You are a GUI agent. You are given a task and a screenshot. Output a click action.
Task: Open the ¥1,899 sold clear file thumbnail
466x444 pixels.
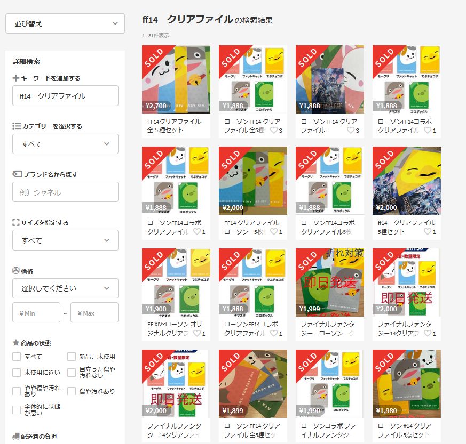(x=253, y=384)
